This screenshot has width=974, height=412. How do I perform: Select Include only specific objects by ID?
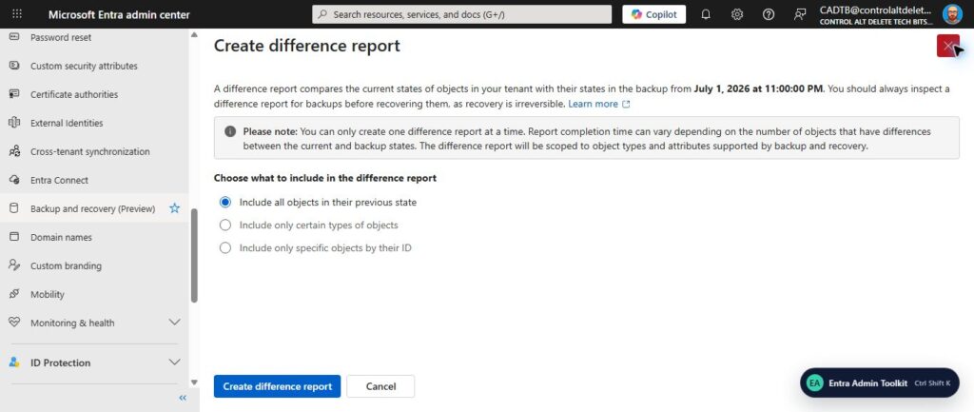pos(225,248)
